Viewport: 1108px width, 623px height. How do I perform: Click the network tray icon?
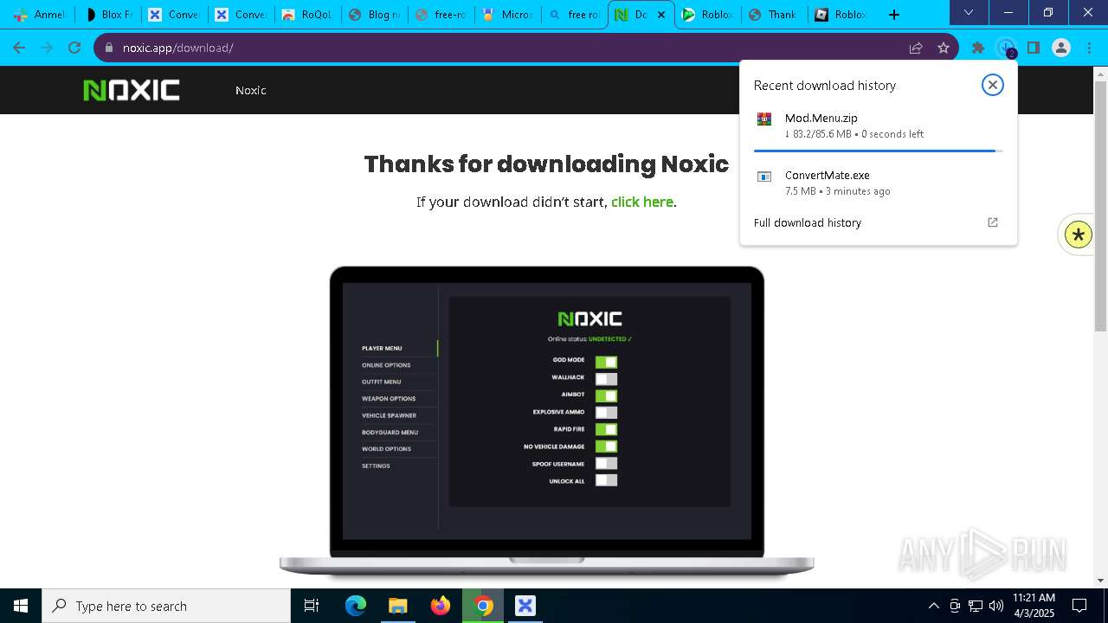(x=976, y=606)
